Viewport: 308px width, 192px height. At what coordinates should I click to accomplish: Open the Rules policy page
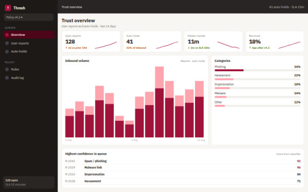pos(29,69)
